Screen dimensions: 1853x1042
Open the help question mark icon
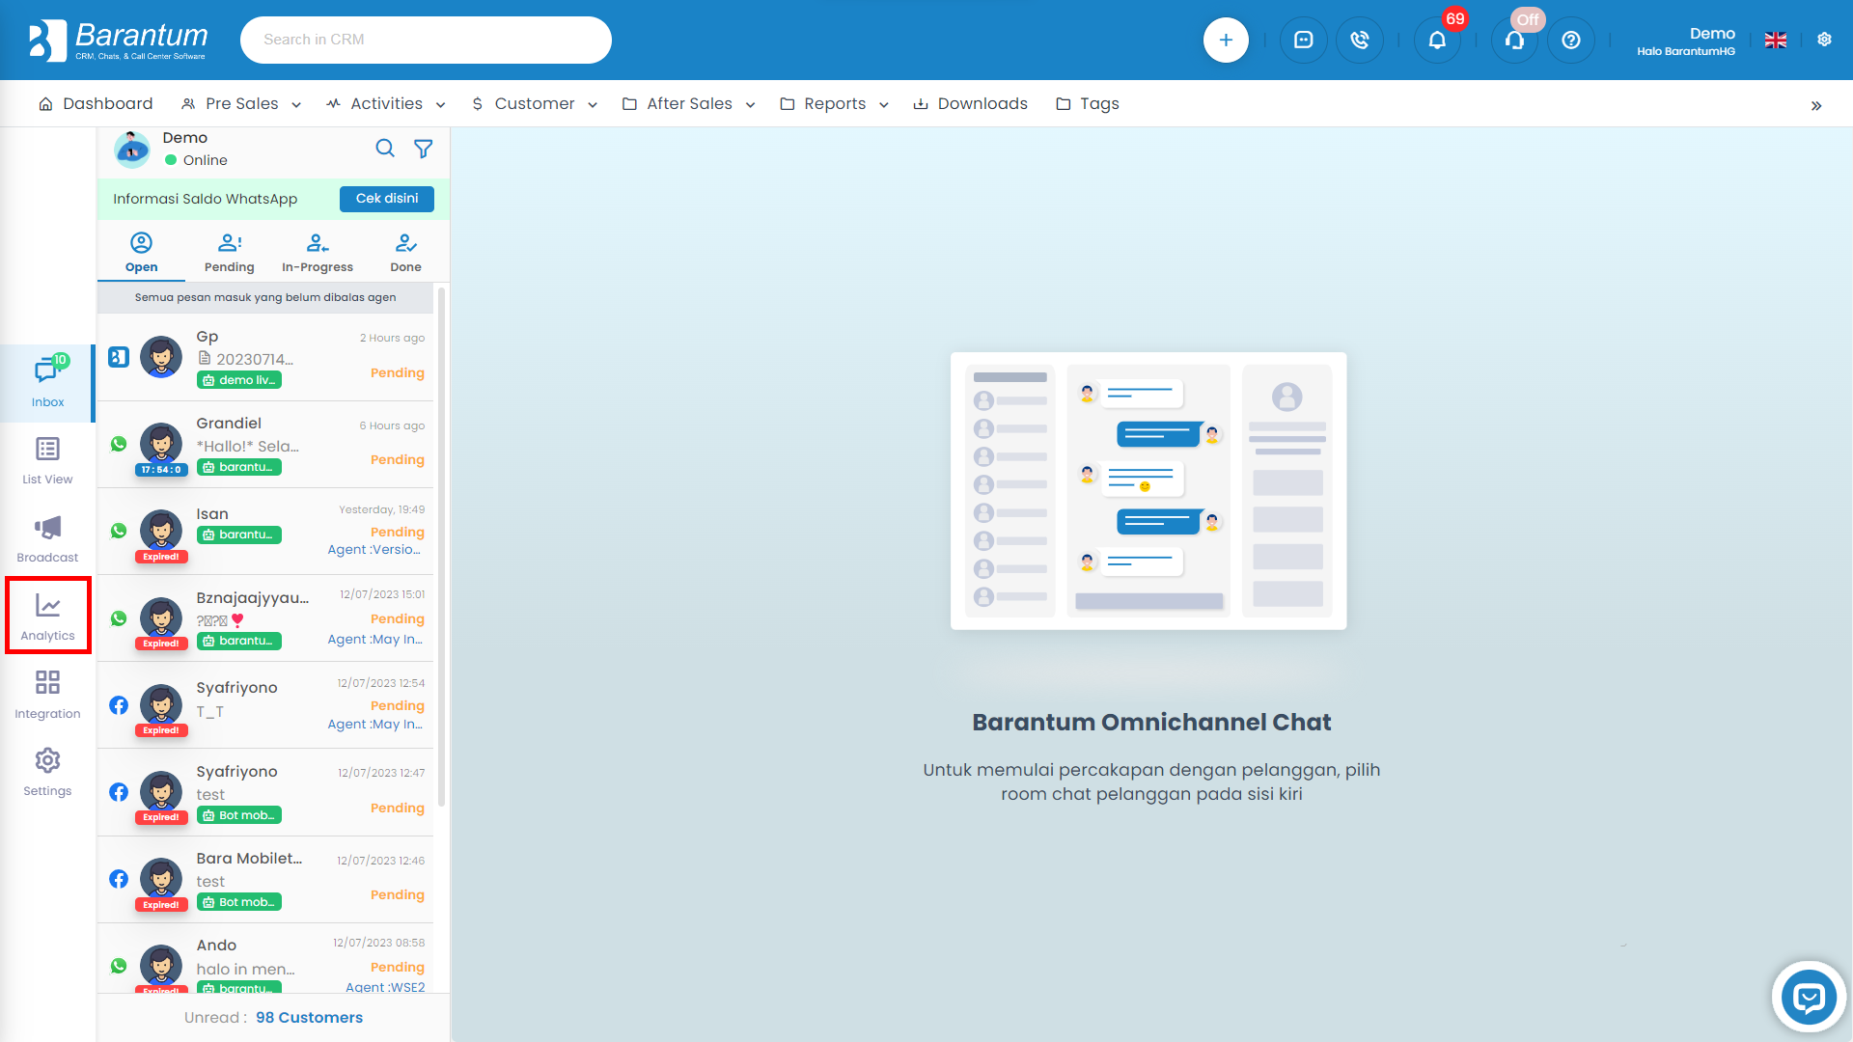click(x=1571, y=40)
